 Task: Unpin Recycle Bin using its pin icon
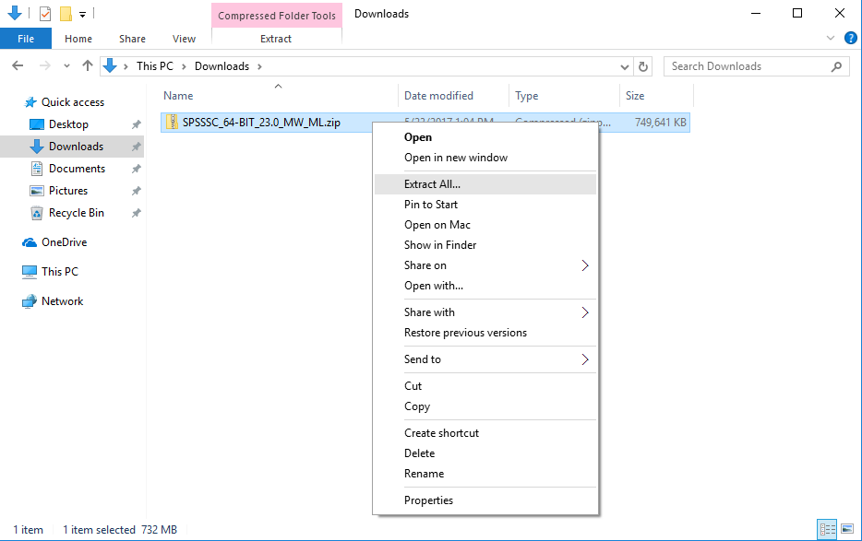point(137,213)
